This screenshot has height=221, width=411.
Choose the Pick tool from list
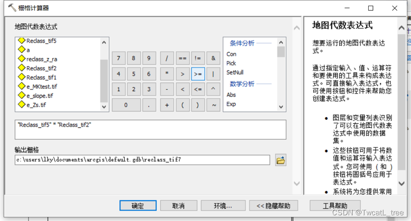(x=231, y=63)
